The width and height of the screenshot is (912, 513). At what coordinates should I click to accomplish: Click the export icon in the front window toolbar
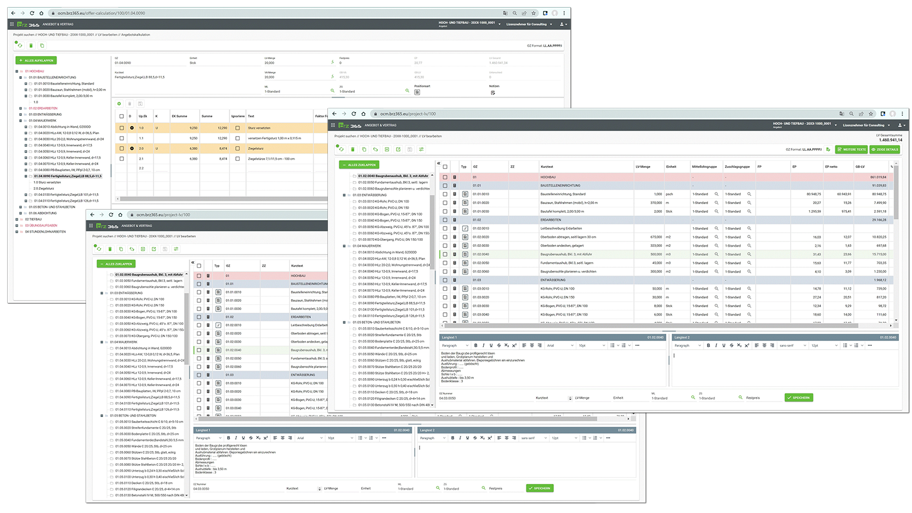point(398,149)
